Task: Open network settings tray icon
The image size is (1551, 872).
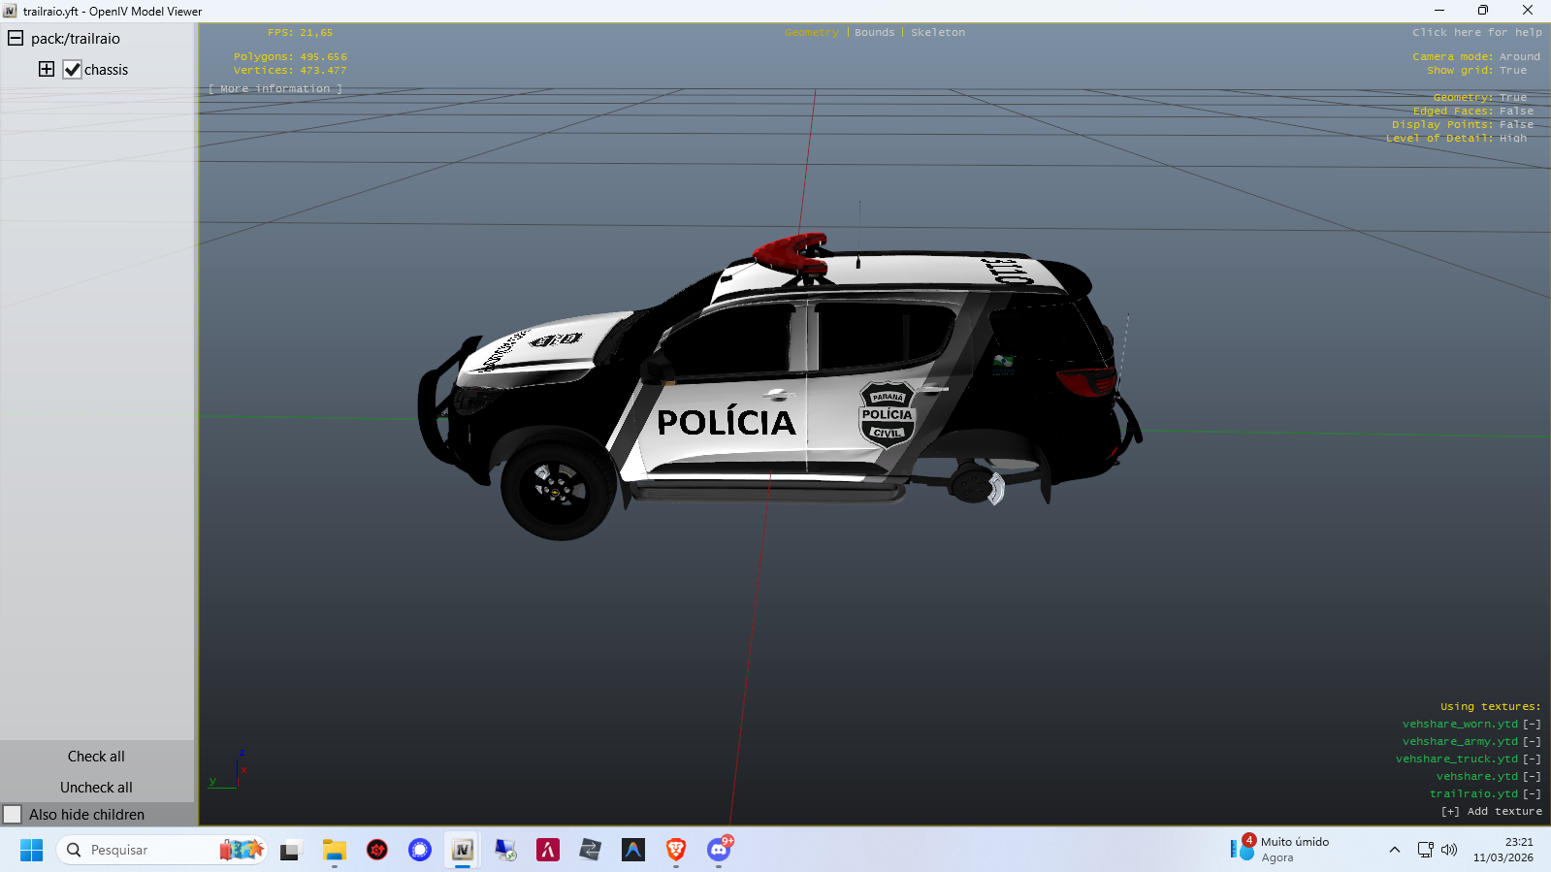Action: (1425, 850)
